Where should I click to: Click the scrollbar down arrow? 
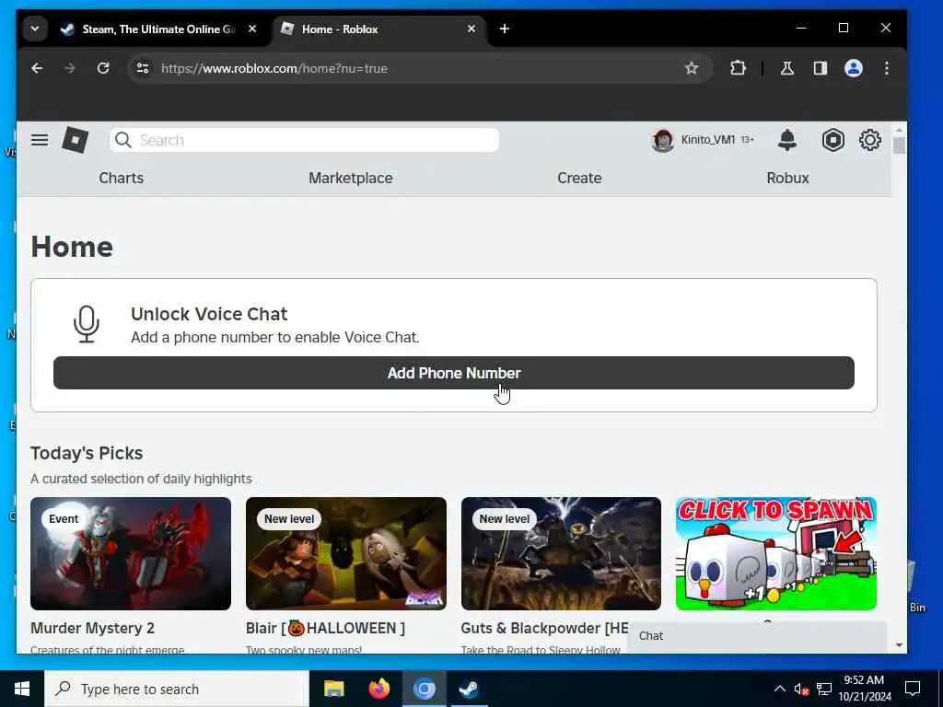(899, 645)
